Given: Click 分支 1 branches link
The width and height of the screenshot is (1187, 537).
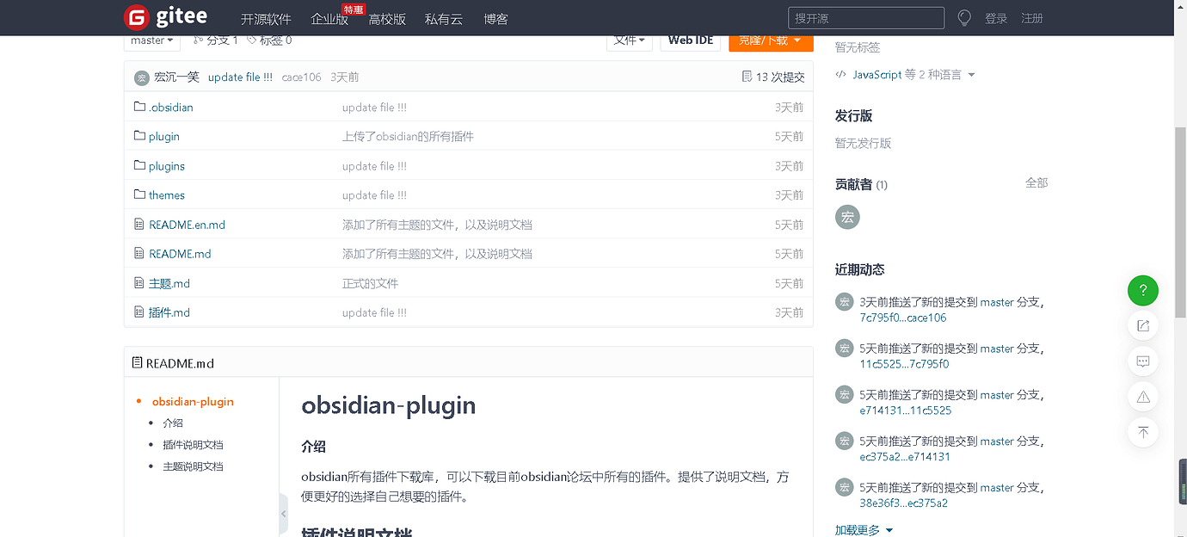Looking at the screenshot, I should 216,40.
